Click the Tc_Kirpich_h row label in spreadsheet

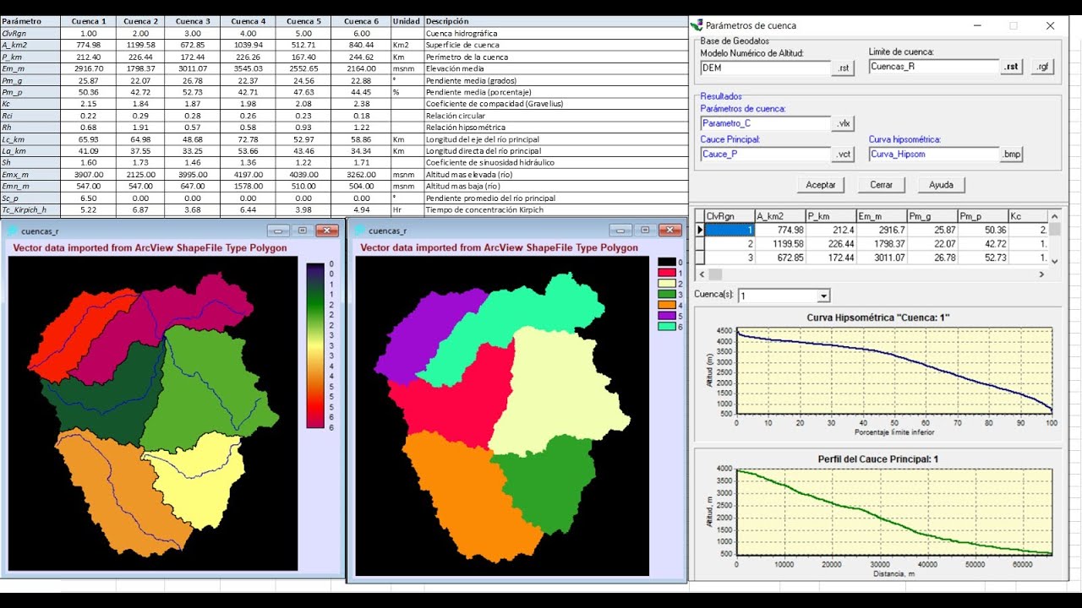(x=30, y=209)
